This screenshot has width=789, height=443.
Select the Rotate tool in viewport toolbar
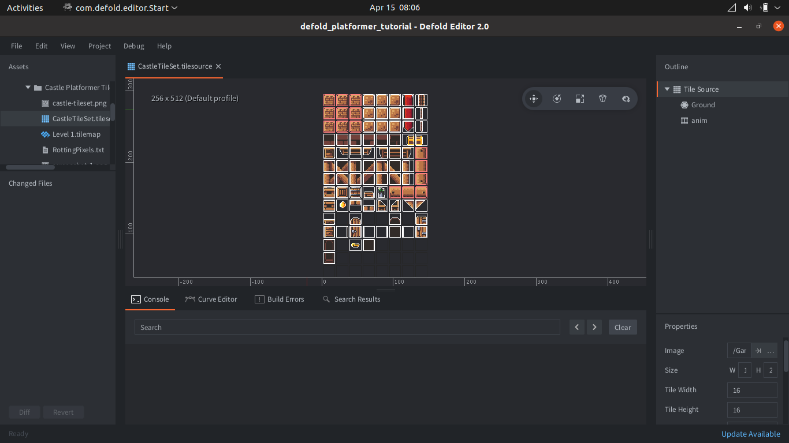point(557,99)
